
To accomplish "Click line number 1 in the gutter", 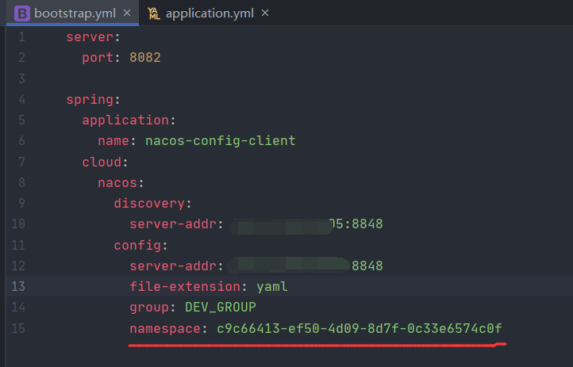I will click(21, 36).
